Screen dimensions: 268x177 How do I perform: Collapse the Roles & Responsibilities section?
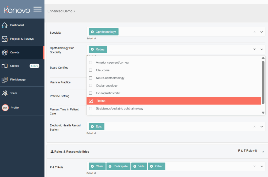pos(263,151)
